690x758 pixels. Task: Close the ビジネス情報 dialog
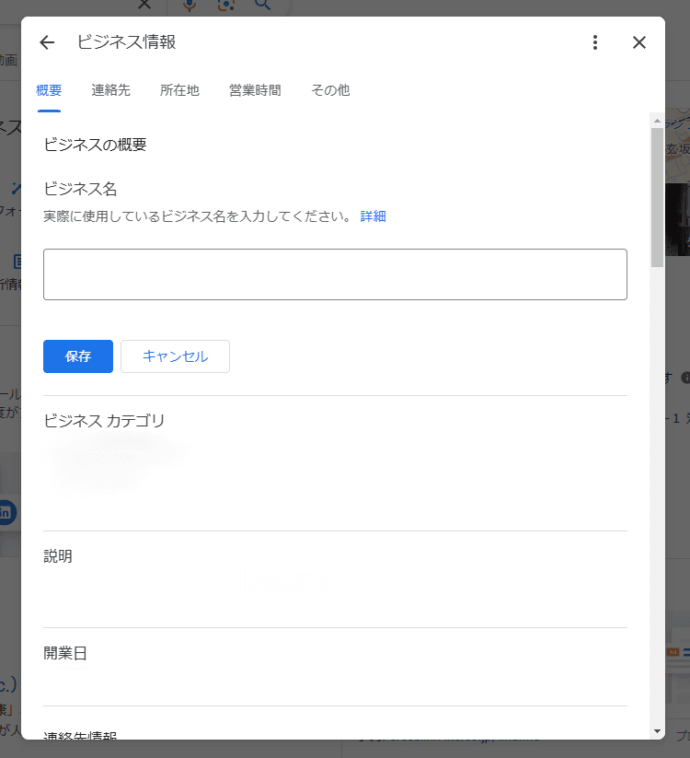click(x=639, y=42)
